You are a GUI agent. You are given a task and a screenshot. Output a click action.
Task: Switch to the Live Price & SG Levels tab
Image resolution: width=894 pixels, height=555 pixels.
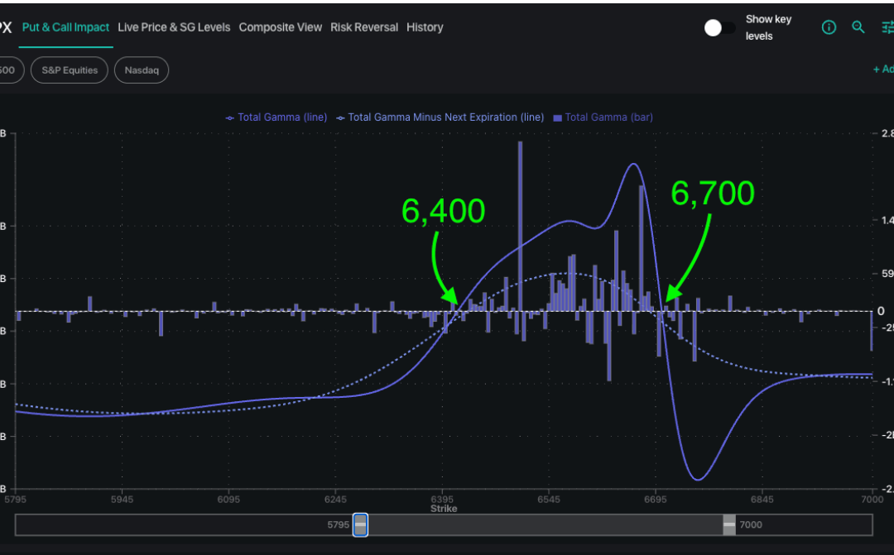click(174, 26)
